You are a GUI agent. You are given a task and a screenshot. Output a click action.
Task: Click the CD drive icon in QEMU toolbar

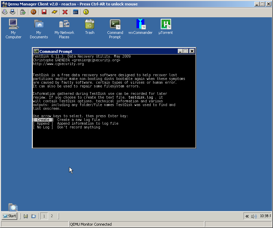(5, 12)
